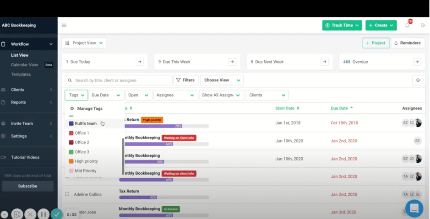Click the orange High priority tag badge
This screenshot has width=430, height=219.
point(152,120)
